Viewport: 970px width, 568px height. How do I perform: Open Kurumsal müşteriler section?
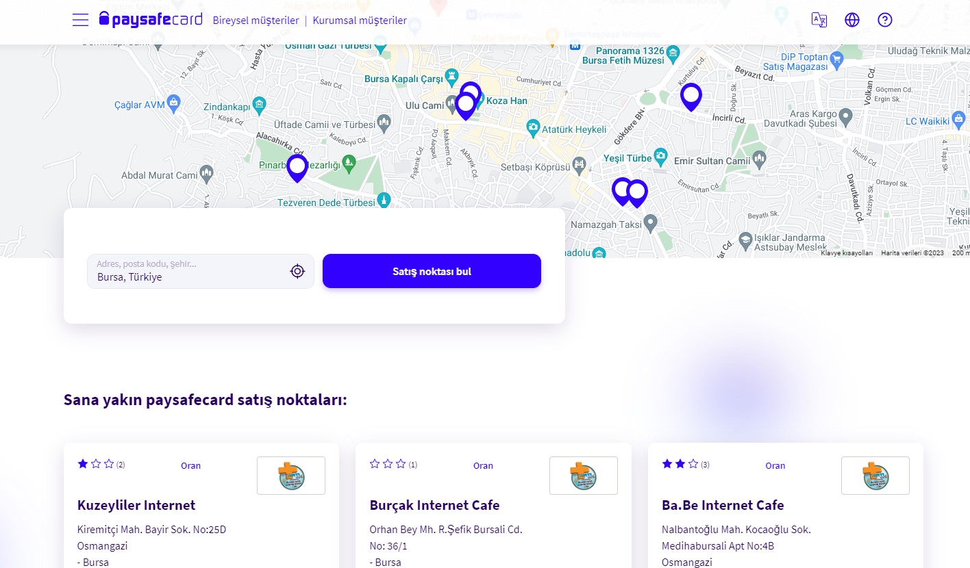360,21
